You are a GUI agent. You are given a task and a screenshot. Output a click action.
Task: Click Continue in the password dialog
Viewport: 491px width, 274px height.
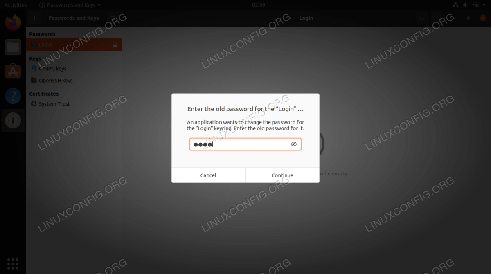click(282, 175)
